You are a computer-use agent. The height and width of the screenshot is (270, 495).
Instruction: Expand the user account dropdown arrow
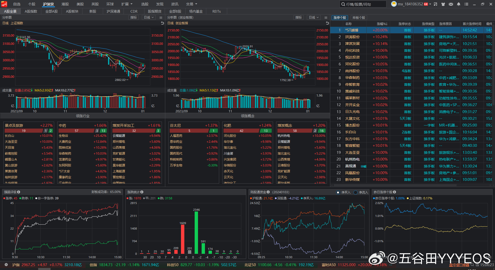[430, 4]
